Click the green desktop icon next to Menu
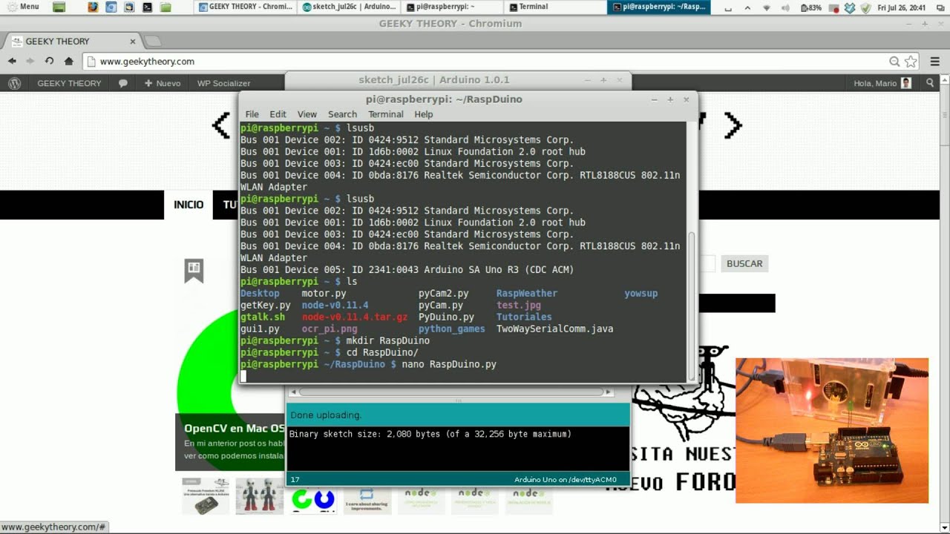The image size is (950, 534). (x=59, y=7)
